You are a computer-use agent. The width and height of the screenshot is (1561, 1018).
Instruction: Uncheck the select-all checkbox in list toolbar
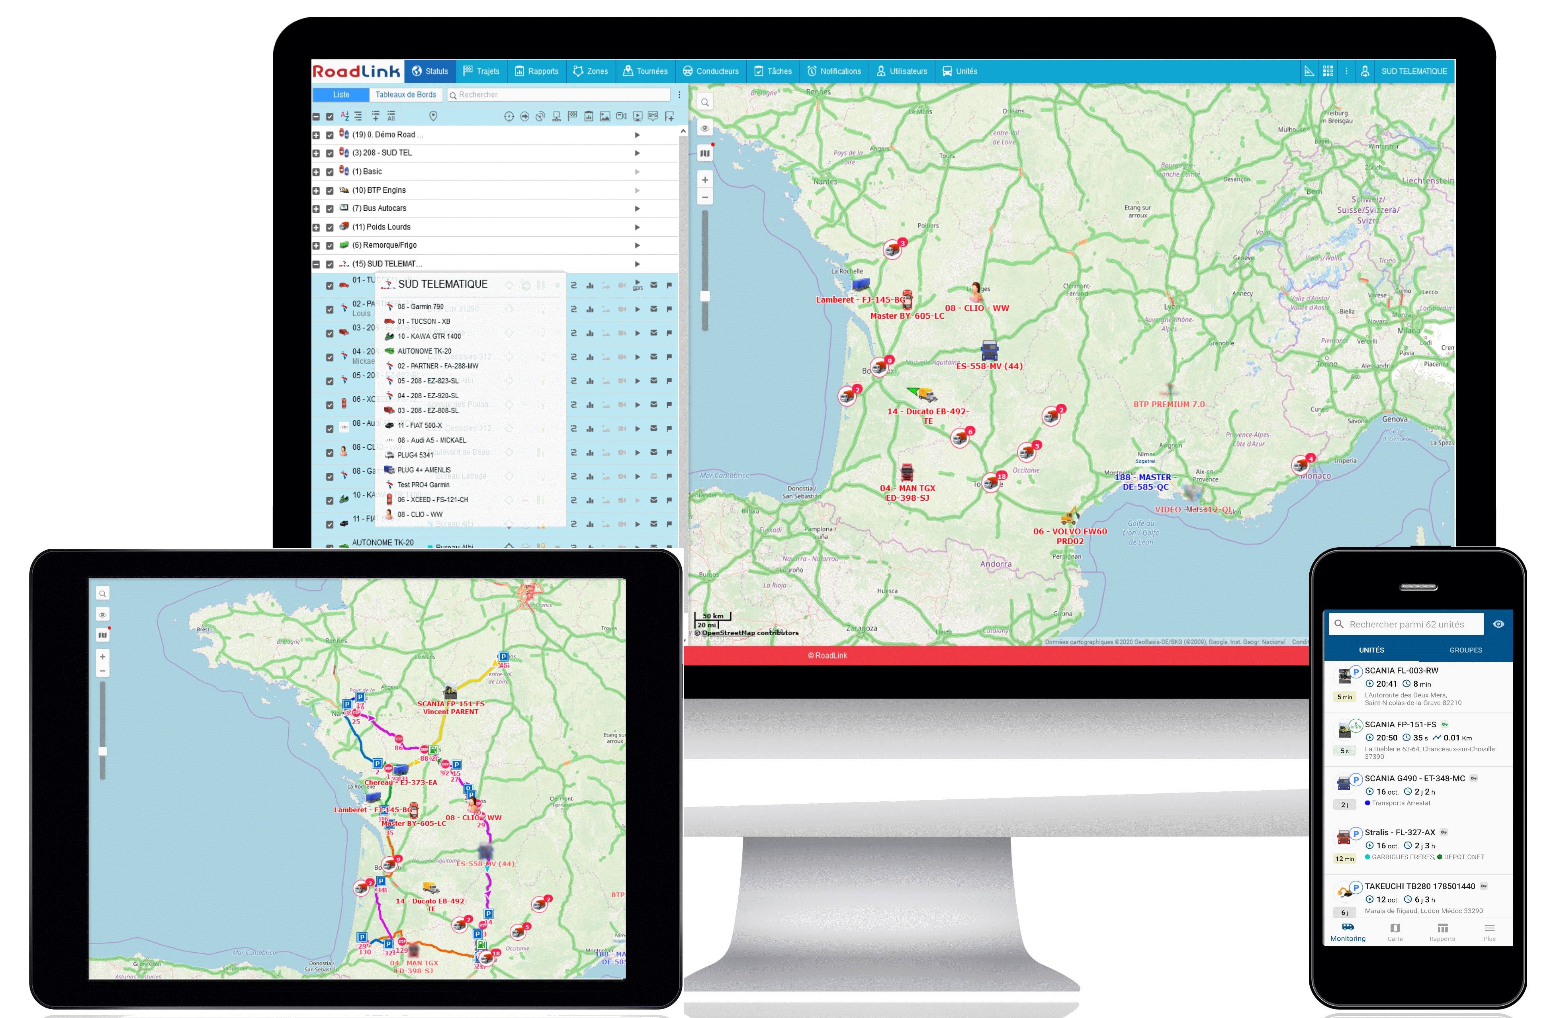[x=329, y=117]
